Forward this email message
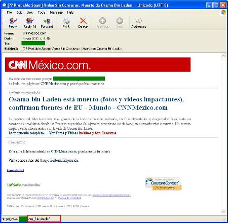The image size is (228, 223). click(47, 23)
